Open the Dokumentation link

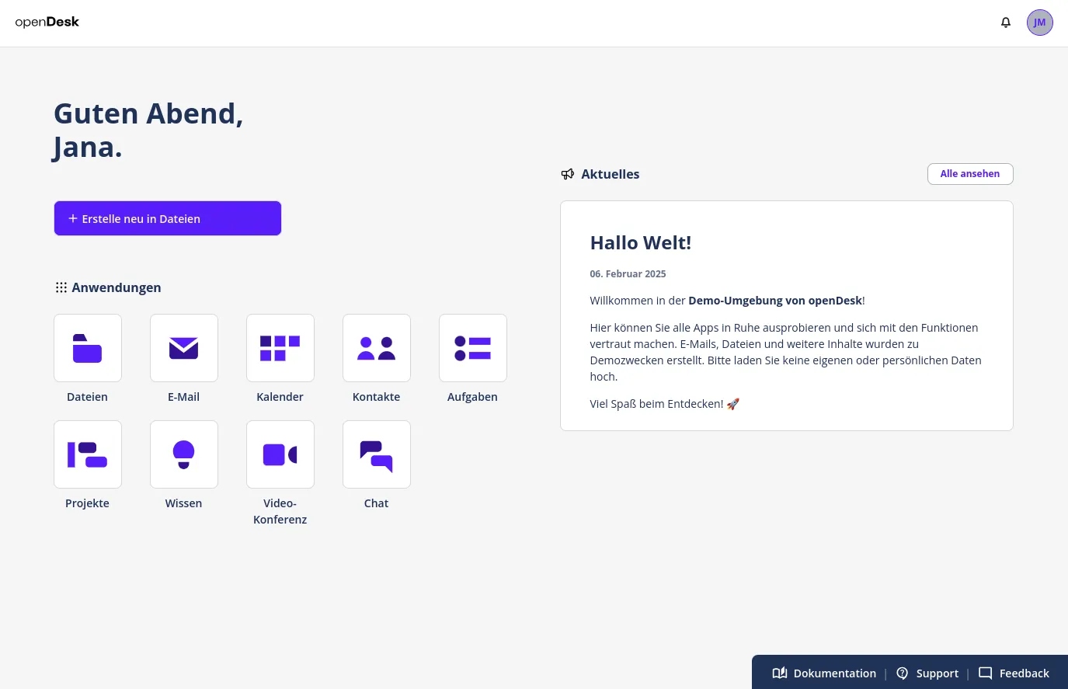pyautogui.click(x=834, y=673)
